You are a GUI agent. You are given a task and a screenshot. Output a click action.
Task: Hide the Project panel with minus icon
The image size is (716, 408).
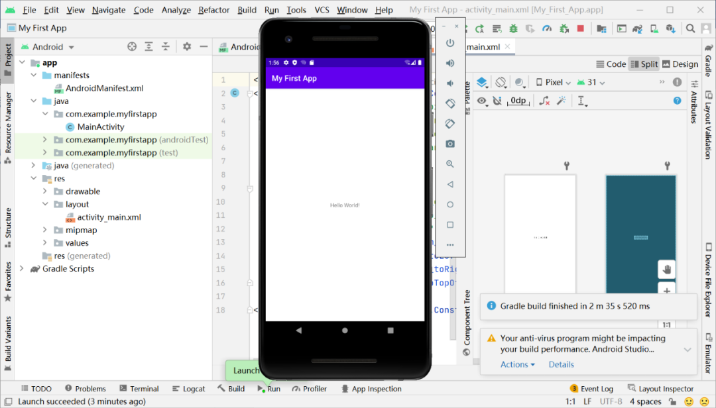pos(204,46)
